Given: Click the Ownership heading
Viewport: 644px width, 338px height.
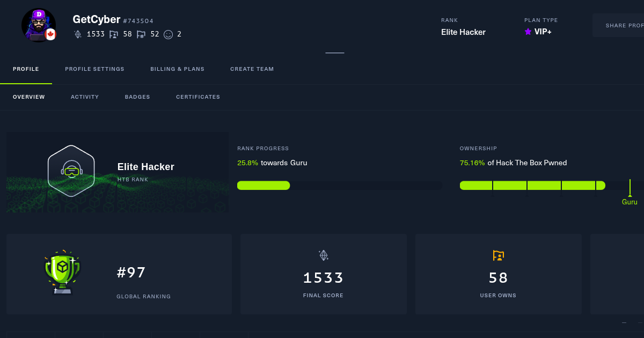Looking at the screenshot, I should coord(479,149).
